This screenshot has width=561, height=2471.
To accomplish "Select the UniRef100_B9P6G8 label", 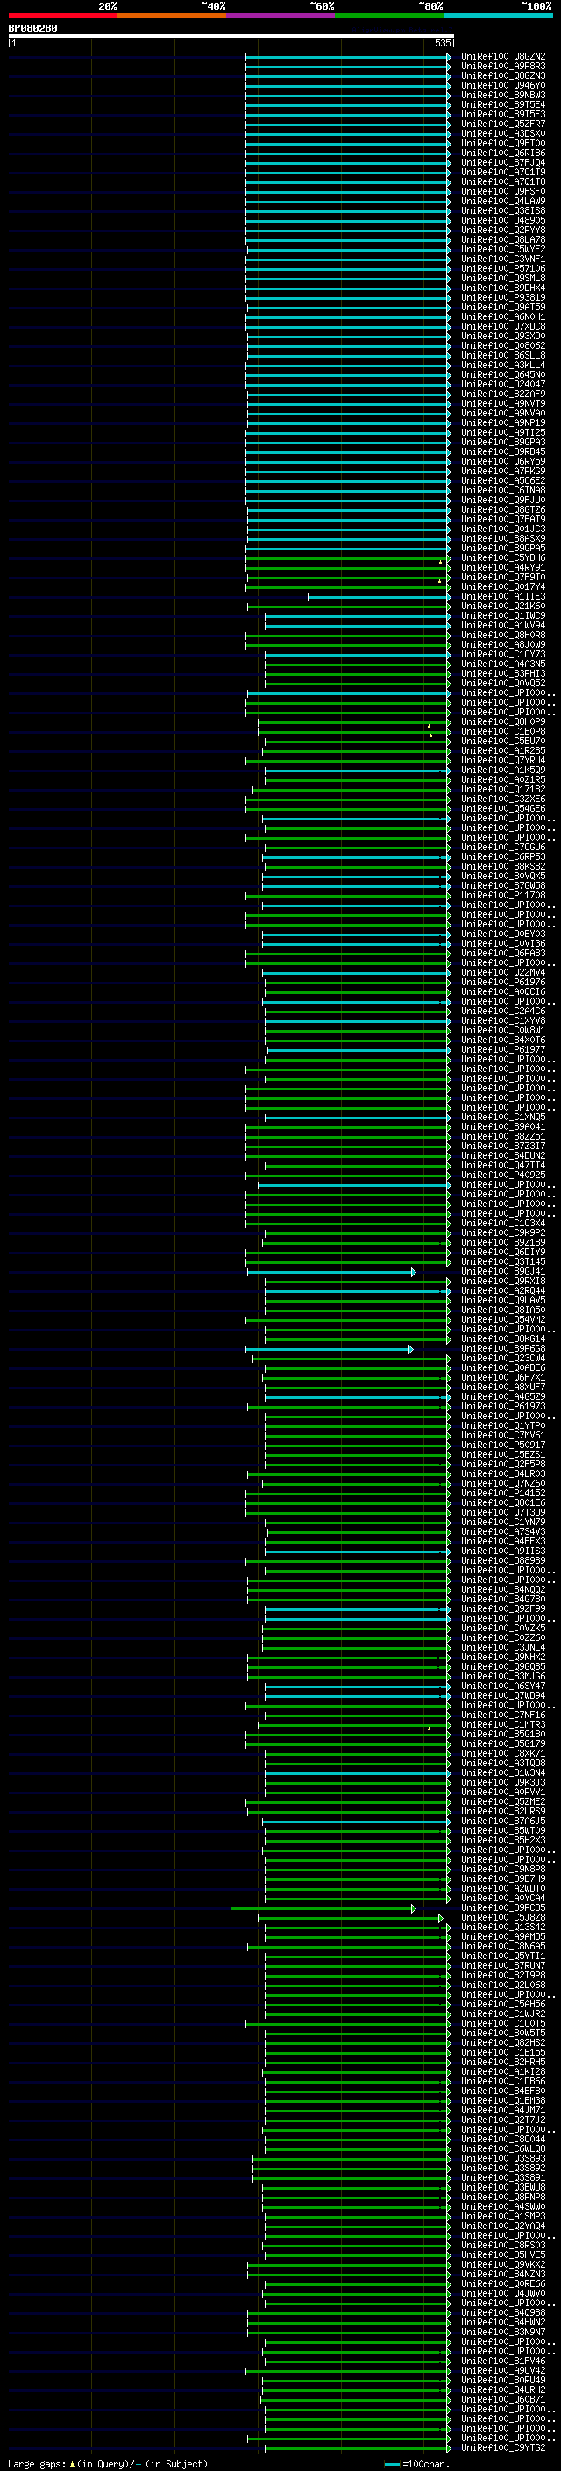I will pos(503,1349).
